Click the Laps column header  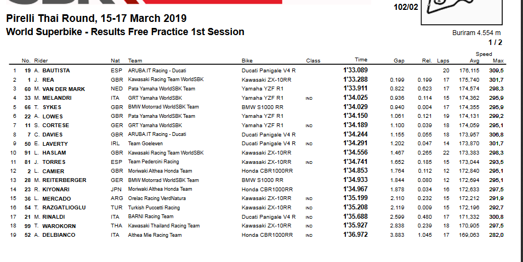(443, 60)
